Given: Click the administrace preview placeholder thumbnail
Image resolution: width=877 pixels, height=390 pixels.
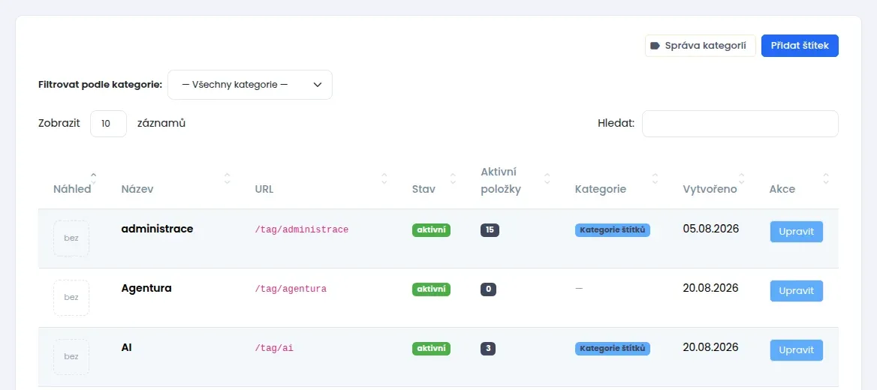Looking at the screenshot, I should [71, 238].
